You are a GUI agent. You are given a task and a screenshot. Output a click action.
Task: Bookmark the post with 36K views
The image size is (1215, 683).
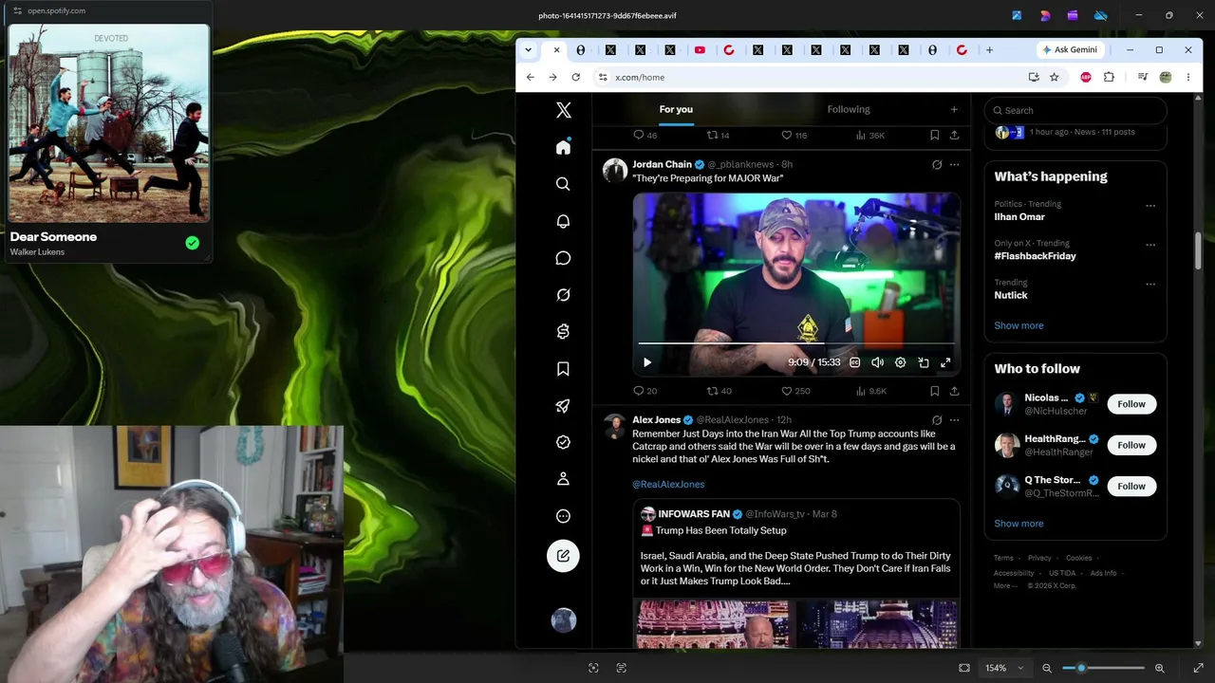[x=935, y=136]
